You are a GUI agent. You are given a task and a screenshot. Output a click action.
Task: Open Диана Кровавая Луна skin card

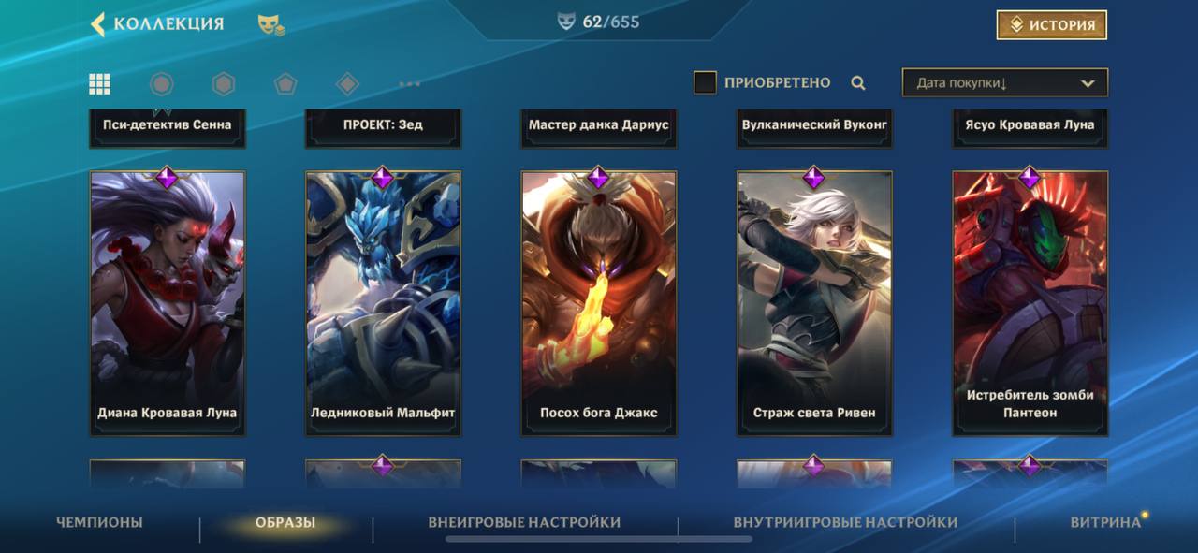[168, 303]
